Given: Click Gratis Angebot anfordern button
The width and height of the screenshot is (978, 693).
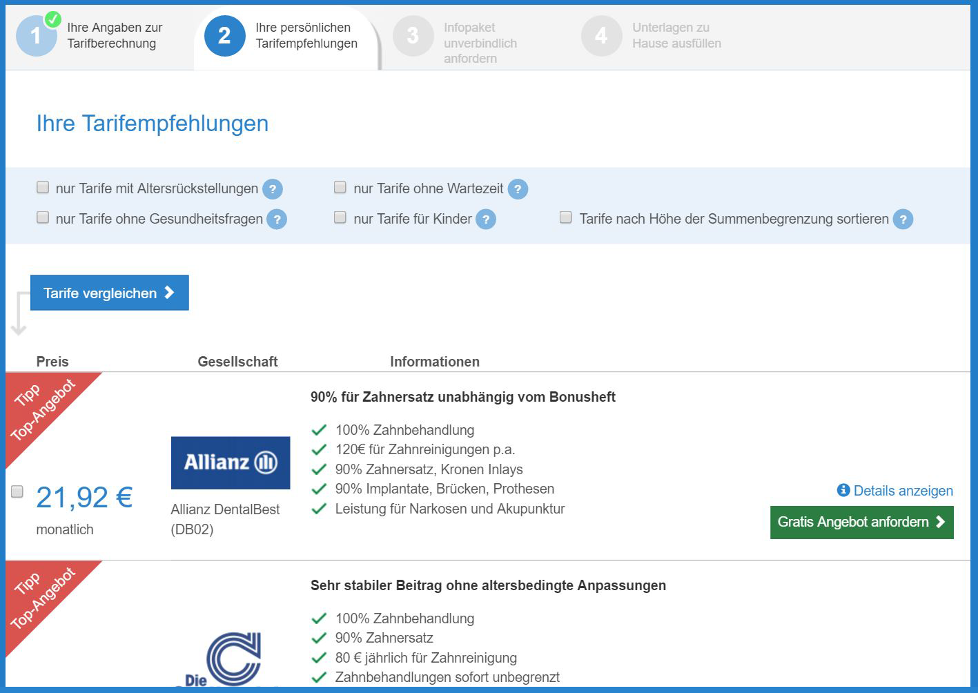Looking at the screenshot, I should tap(861, 522).
